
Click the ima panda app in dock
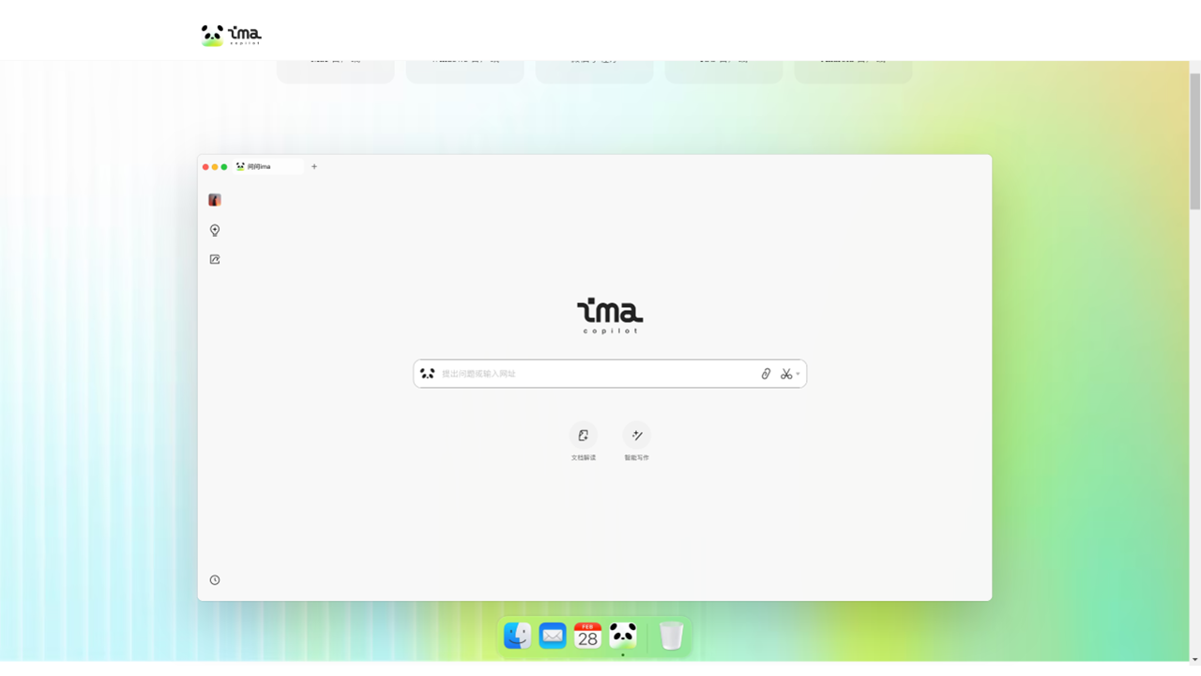623,636
